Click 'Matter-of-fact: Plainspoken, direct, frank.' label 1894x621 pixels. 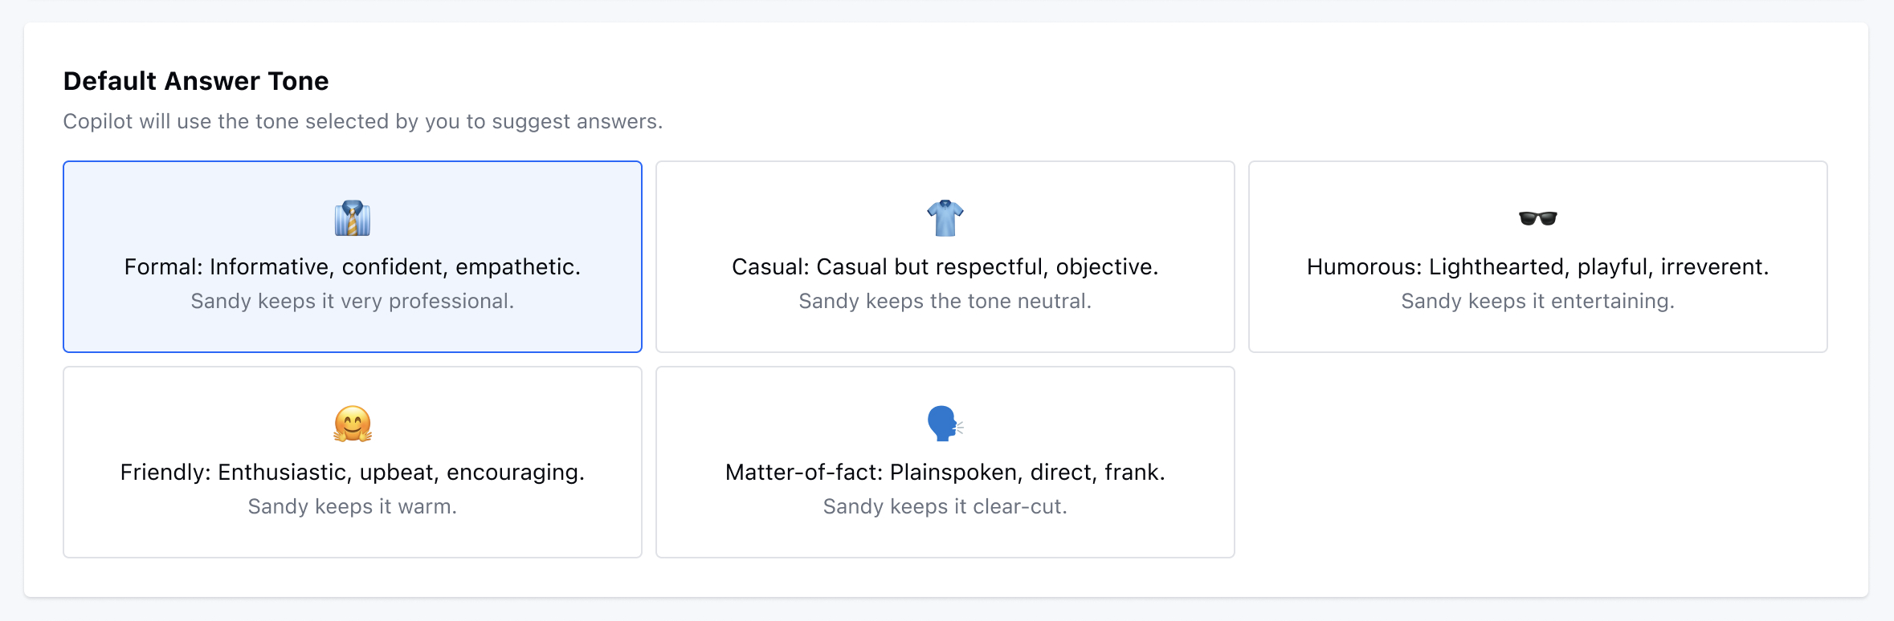(945, 473)
